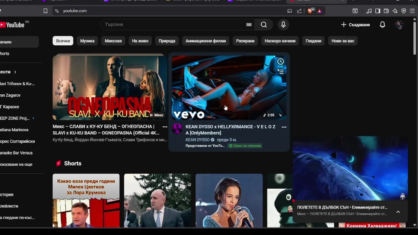Open KEAN DYSSO x HELLFXRMANCE video title
The width and height of the screenshot is (418, 235).
pyautogui.click(x=231, y=130)
